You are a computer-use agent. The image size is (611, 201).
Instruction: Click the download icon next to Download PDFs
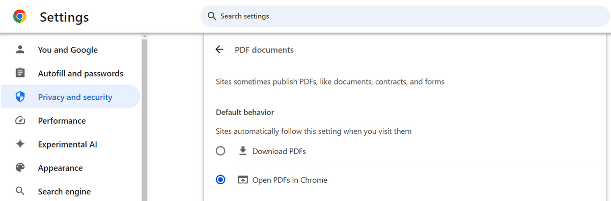click(243, 151)
